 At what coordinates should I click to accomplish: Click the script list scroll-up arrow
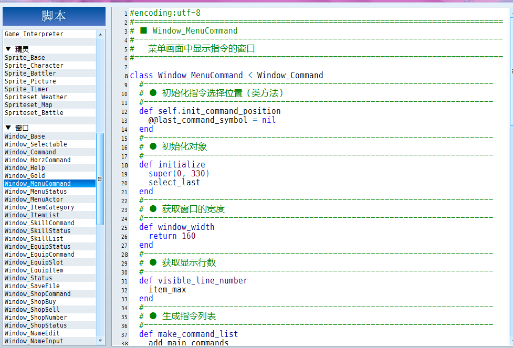100,34
